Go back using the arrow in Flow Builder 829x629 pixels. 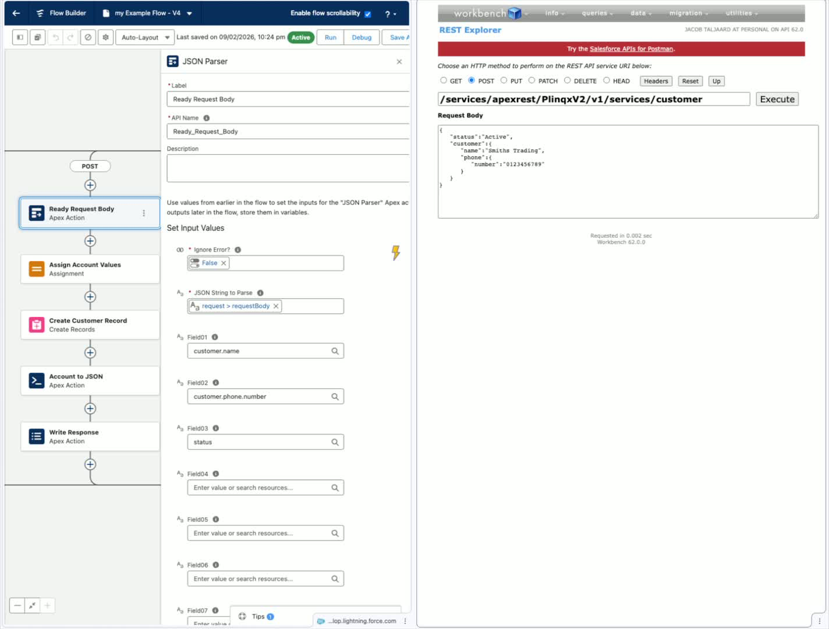pos(16,13)
